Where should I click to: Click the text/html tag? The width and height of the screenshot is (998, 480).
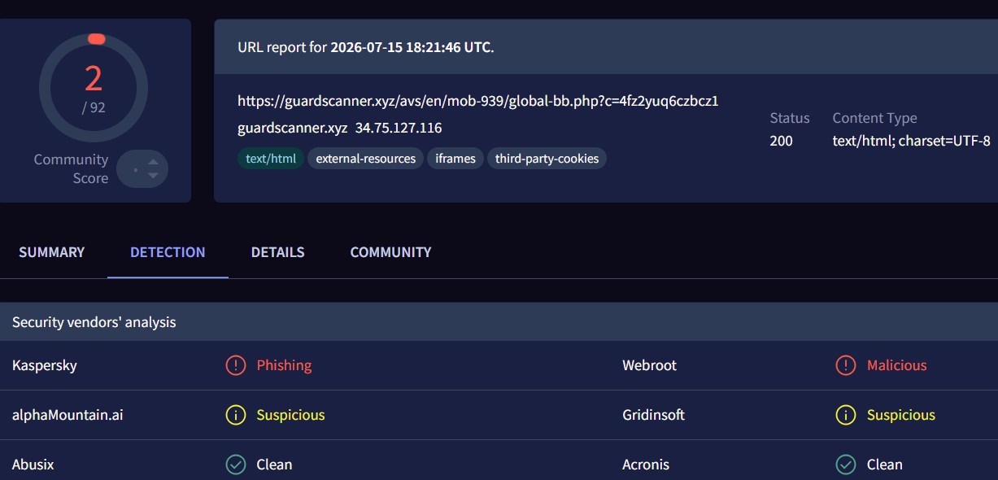tap(271, 159)
